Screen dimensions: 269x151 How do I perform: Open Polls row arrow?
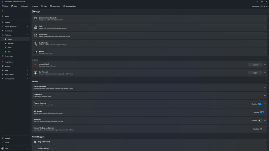[x=265, y=27]
